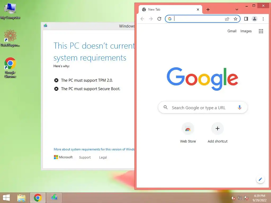
Task: Open a new tab with the plus button
Action: click(208, 10)
